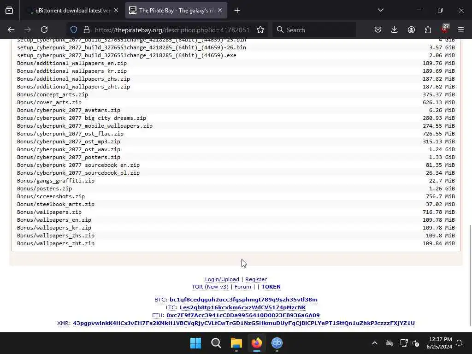Click Bonus/cyberpunk_2077_ost_mp3.zip entry

tap(69, 142)
